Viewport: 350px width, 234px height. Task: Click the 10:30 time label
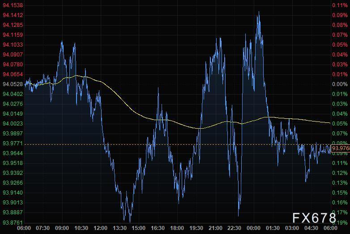pyautogui.click(x=81, y=228)
